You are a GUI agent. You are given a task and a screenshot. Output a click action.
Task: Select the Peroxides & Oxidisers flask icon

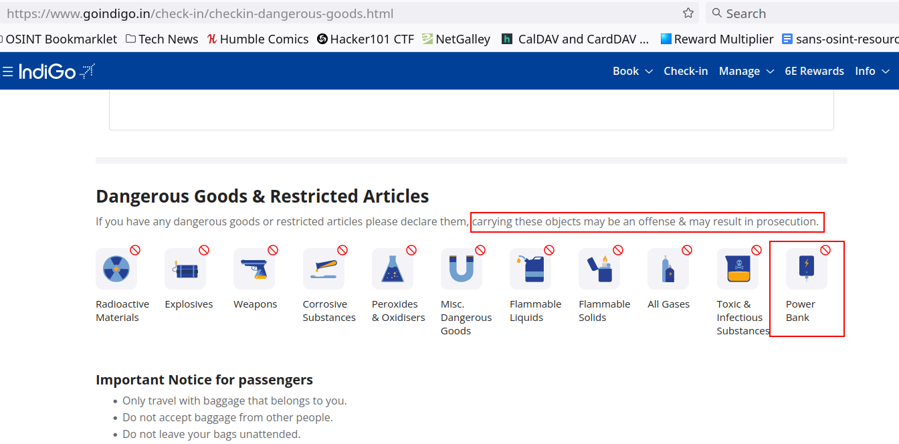tap(393, 267)
